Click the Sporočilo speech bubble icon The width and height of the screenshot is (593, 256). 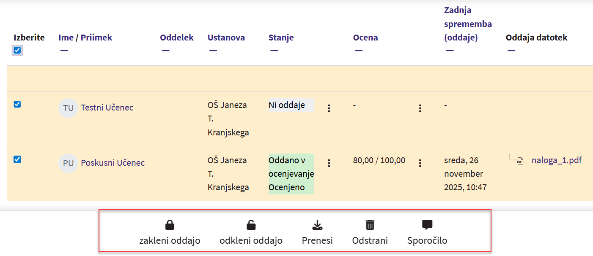pos(427,225)
